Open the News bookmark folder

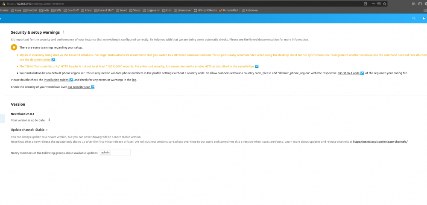click(16, 10)
